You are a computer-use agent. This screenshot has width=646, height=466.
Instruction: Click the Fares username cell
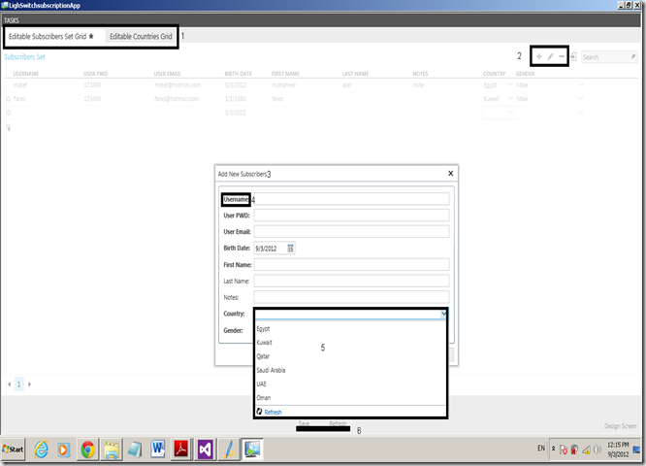[19, 99]
